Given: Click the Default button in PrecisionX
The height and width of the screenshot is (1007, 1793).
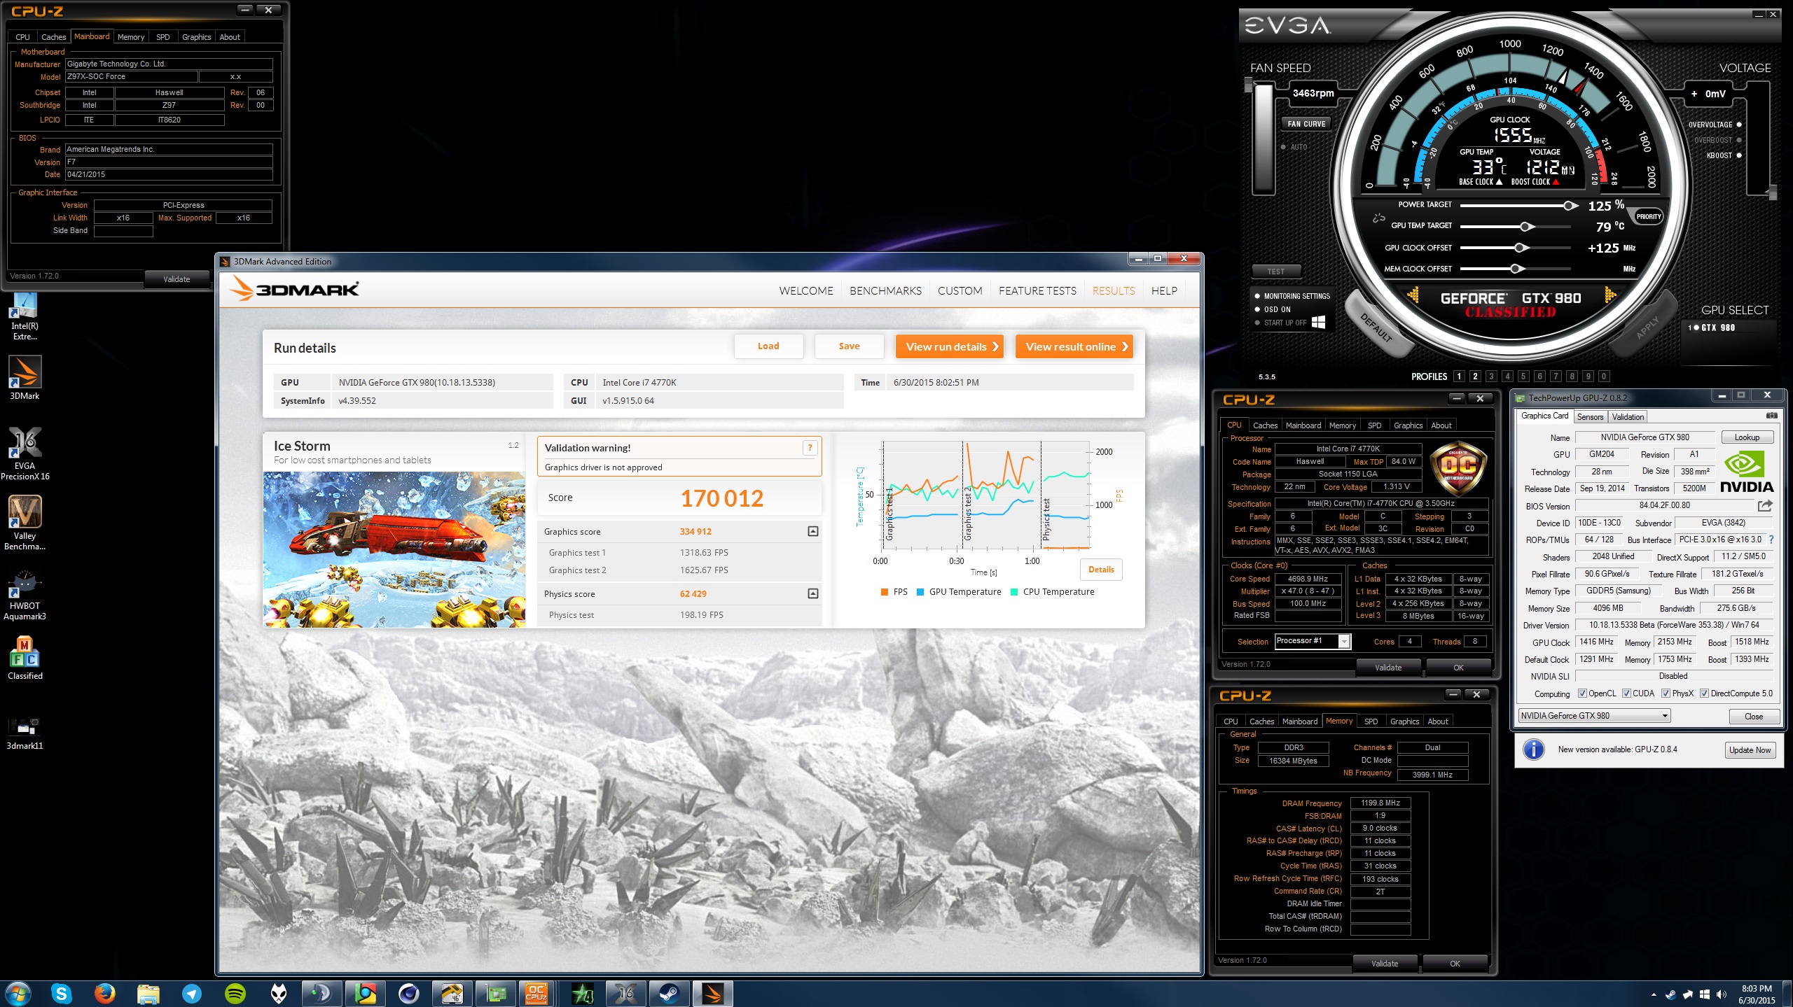Looking at the screenshot, I should (1376, 328).
